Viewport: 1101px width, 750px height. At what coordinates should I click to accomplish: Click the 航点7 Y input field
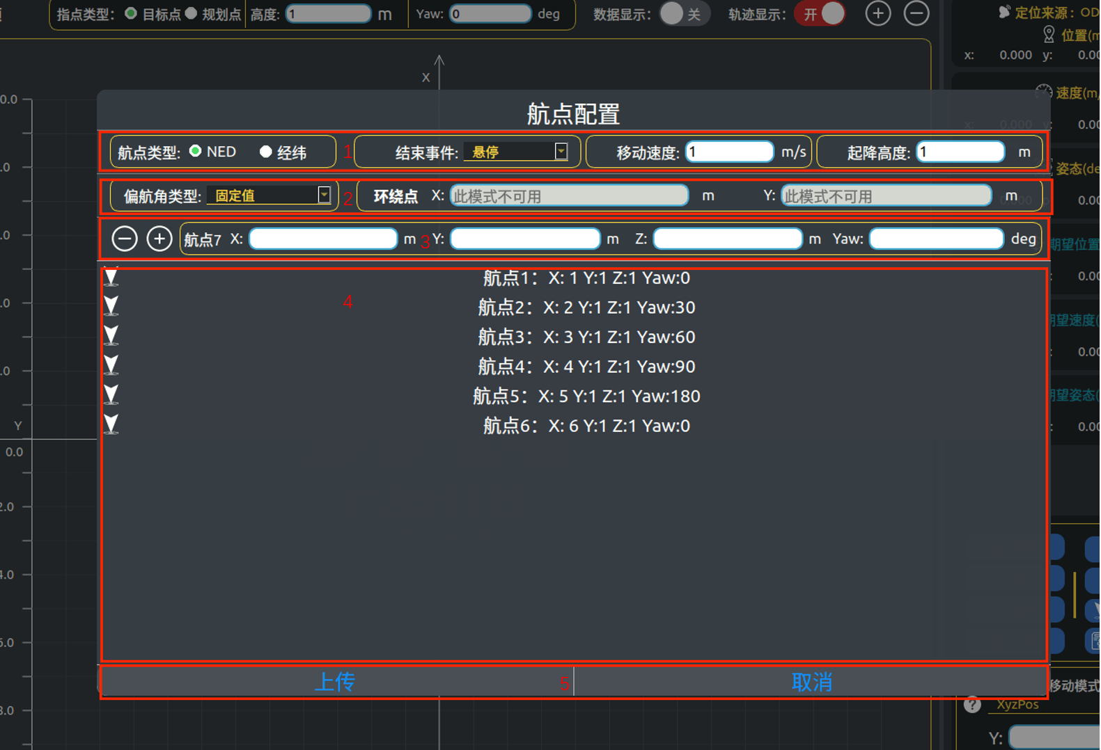click(x=525, y=239)
